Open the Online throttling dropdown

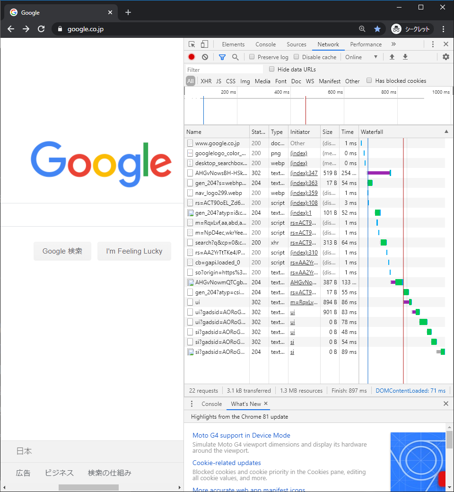pos(361,57)
